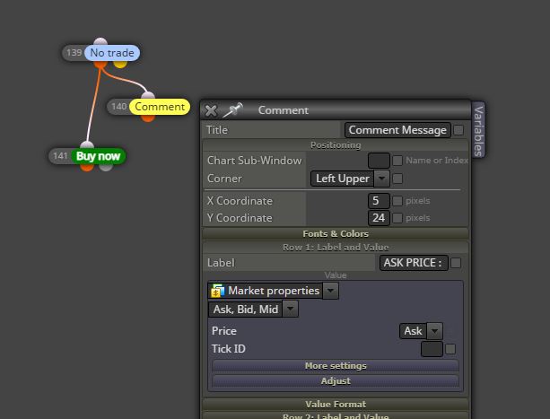Click the Left Upper corner selection
This screenshot has height=419, width=550.
(343, 179)
